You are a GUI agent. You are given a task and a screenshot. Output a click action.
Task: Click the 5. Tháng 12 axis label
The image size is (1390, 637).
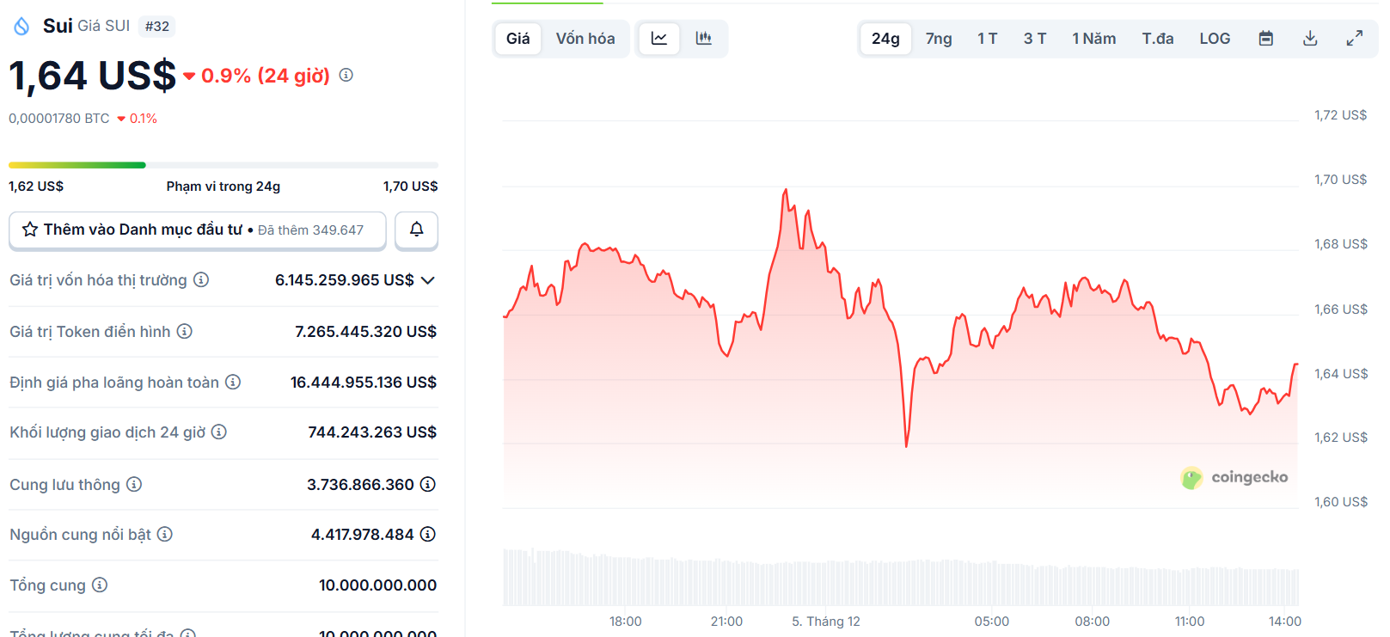(826, 622)
